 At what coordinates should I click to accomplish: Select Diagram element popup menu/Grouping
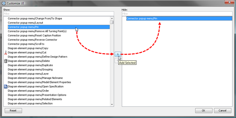tap(30, 69)
